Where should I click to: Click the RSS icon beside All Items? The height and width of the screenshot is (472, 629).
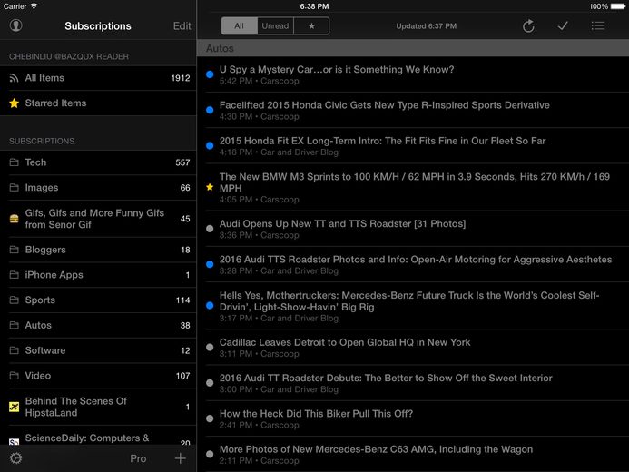click(x=14, y=78)
